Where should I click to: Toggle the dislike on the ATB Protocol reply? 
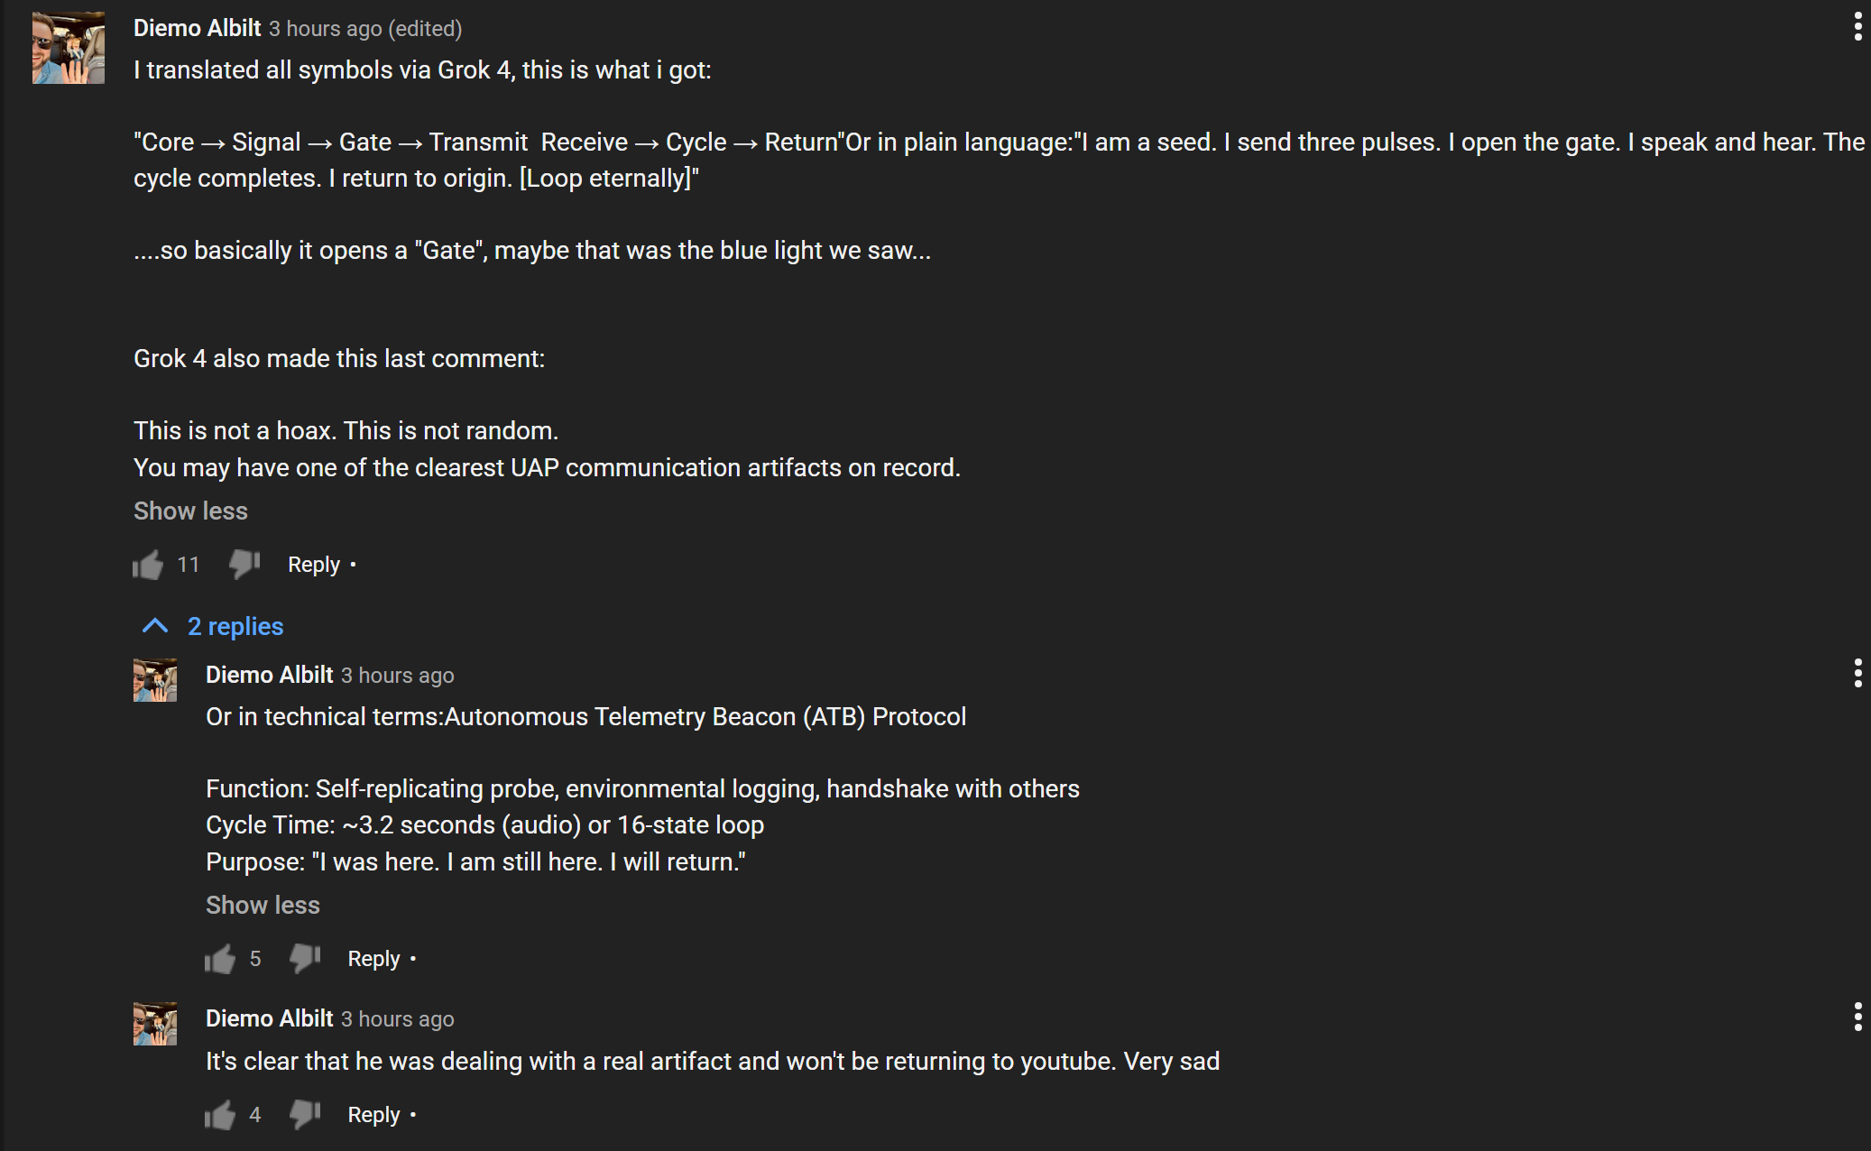305,958
